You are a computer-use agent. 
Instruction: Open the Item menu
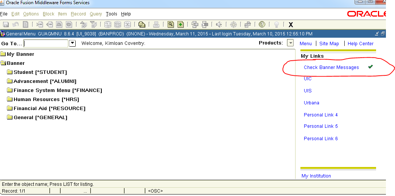62,14
